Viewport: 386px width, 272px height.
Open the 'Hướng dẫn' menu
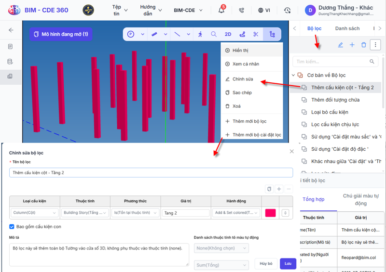point(151,10)
